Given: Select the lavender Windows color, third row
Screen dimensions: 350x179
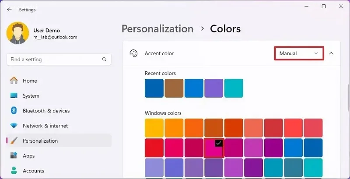Looking at the screenshot, I should click(x=154, y=168).
